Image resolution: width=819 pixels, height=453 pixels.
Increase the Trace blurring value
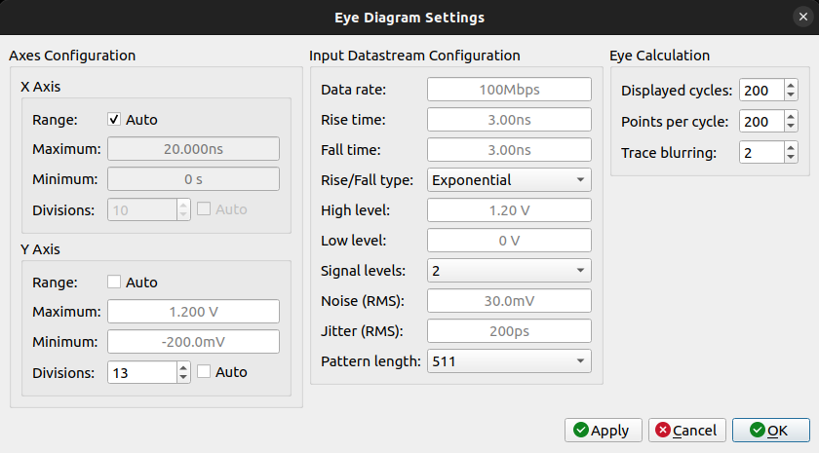(x=790, y=148)
